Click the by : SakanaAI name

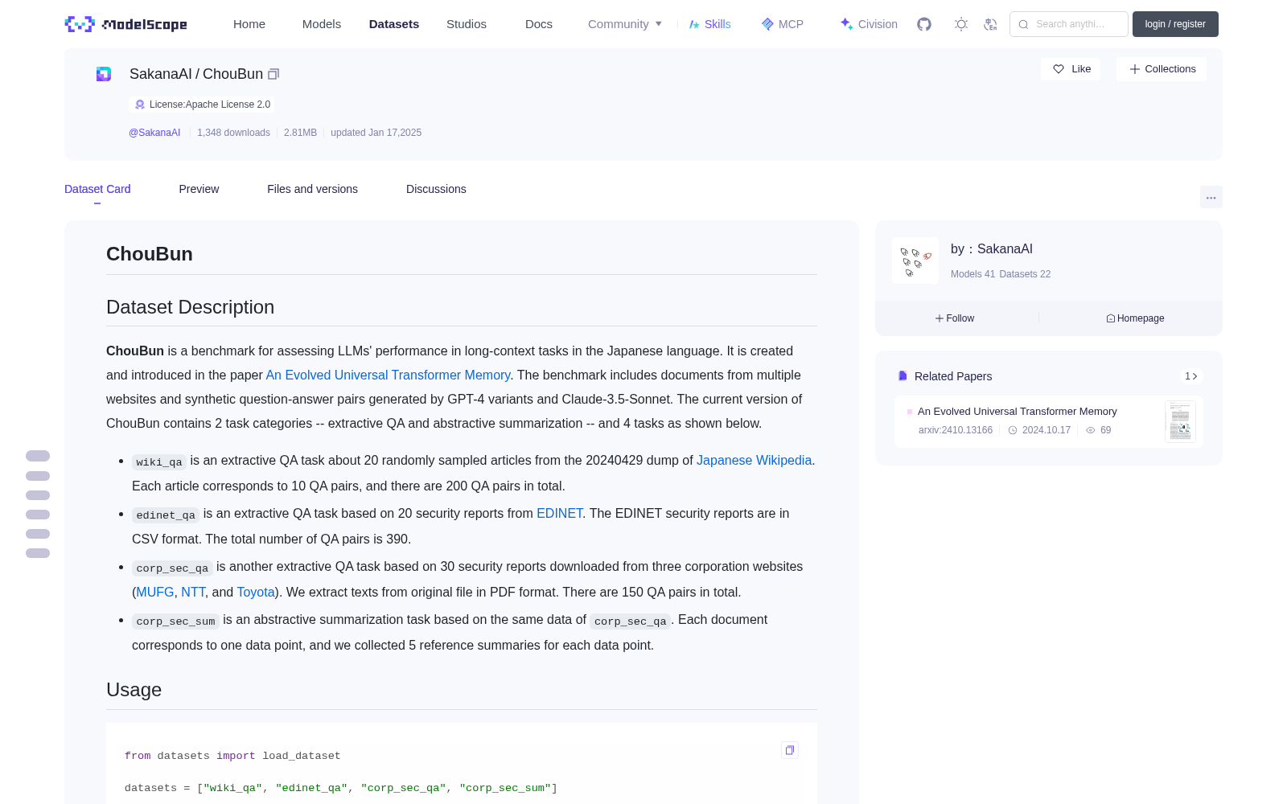[x=992, y=249]
